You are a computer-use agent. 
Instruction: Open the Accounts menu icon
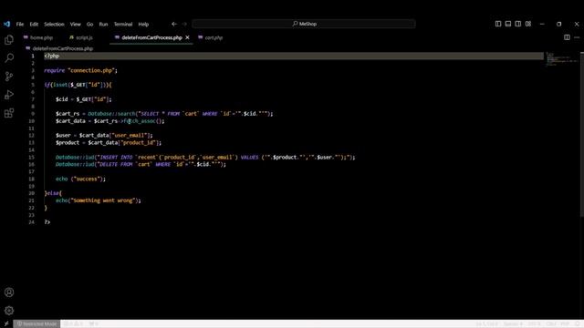[x=9, y=292]
